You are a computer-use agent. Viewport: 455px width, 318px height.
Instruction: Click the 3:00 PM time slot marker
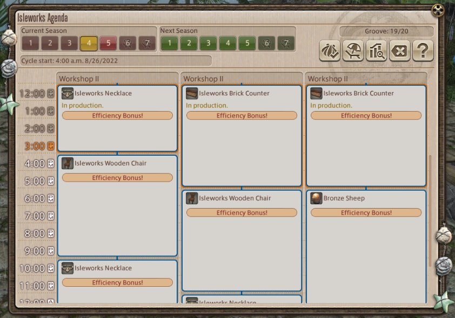coord(39,146)
